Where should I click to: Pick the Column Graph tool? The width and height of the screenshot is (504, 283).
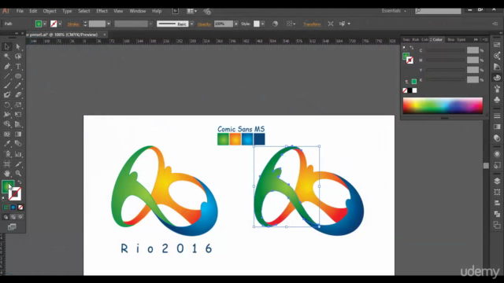point(18,154)
